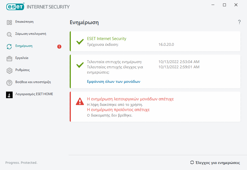Select Σάρωση υπολογιστή from the sidebar
This screenshot has width=247, height=170.
point(31,34)
